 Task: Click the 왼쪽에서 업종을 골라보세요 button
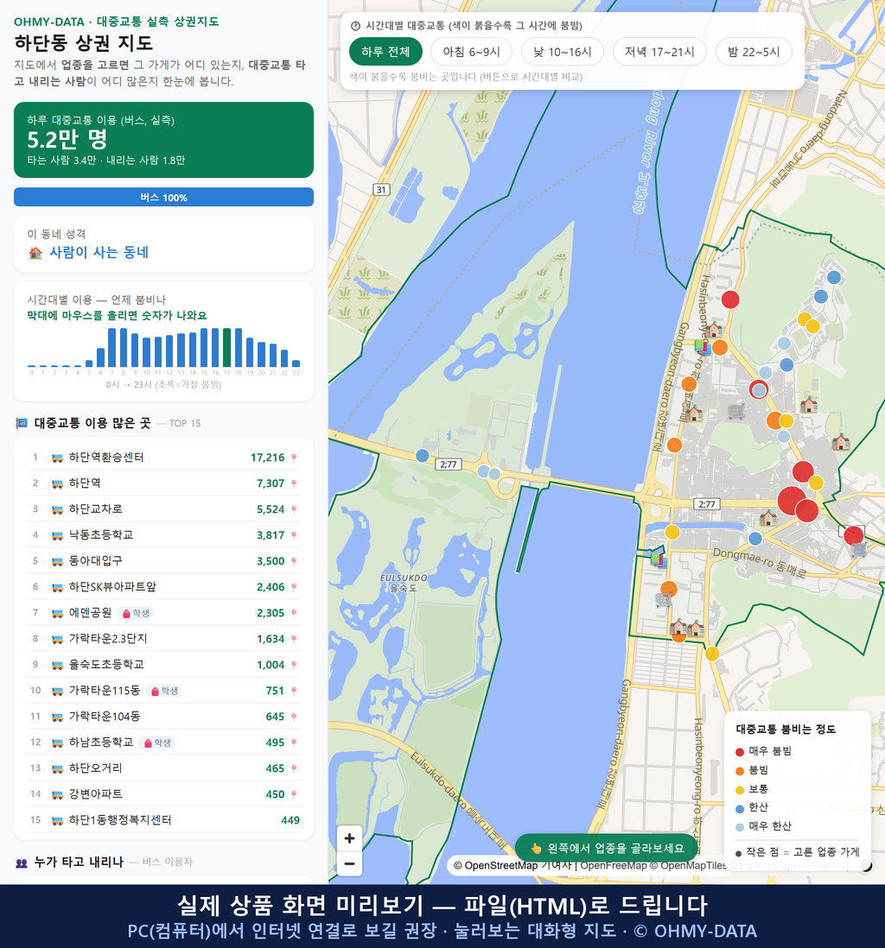(x=607, y=848)
